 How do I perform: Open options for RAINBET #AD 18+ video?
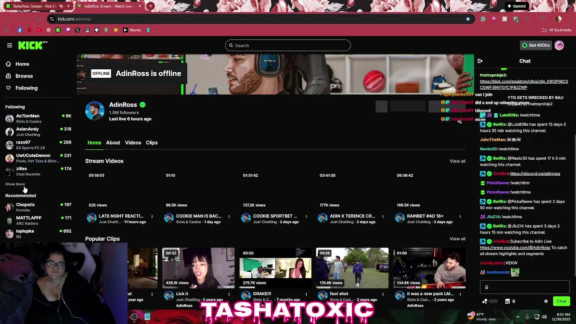click(x=460, y=216)
